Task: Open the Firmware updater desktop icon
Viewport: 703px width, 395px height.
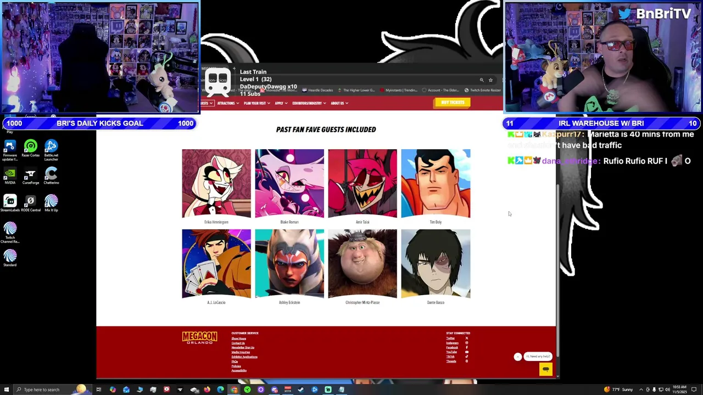Action: (x=10, y=149)
